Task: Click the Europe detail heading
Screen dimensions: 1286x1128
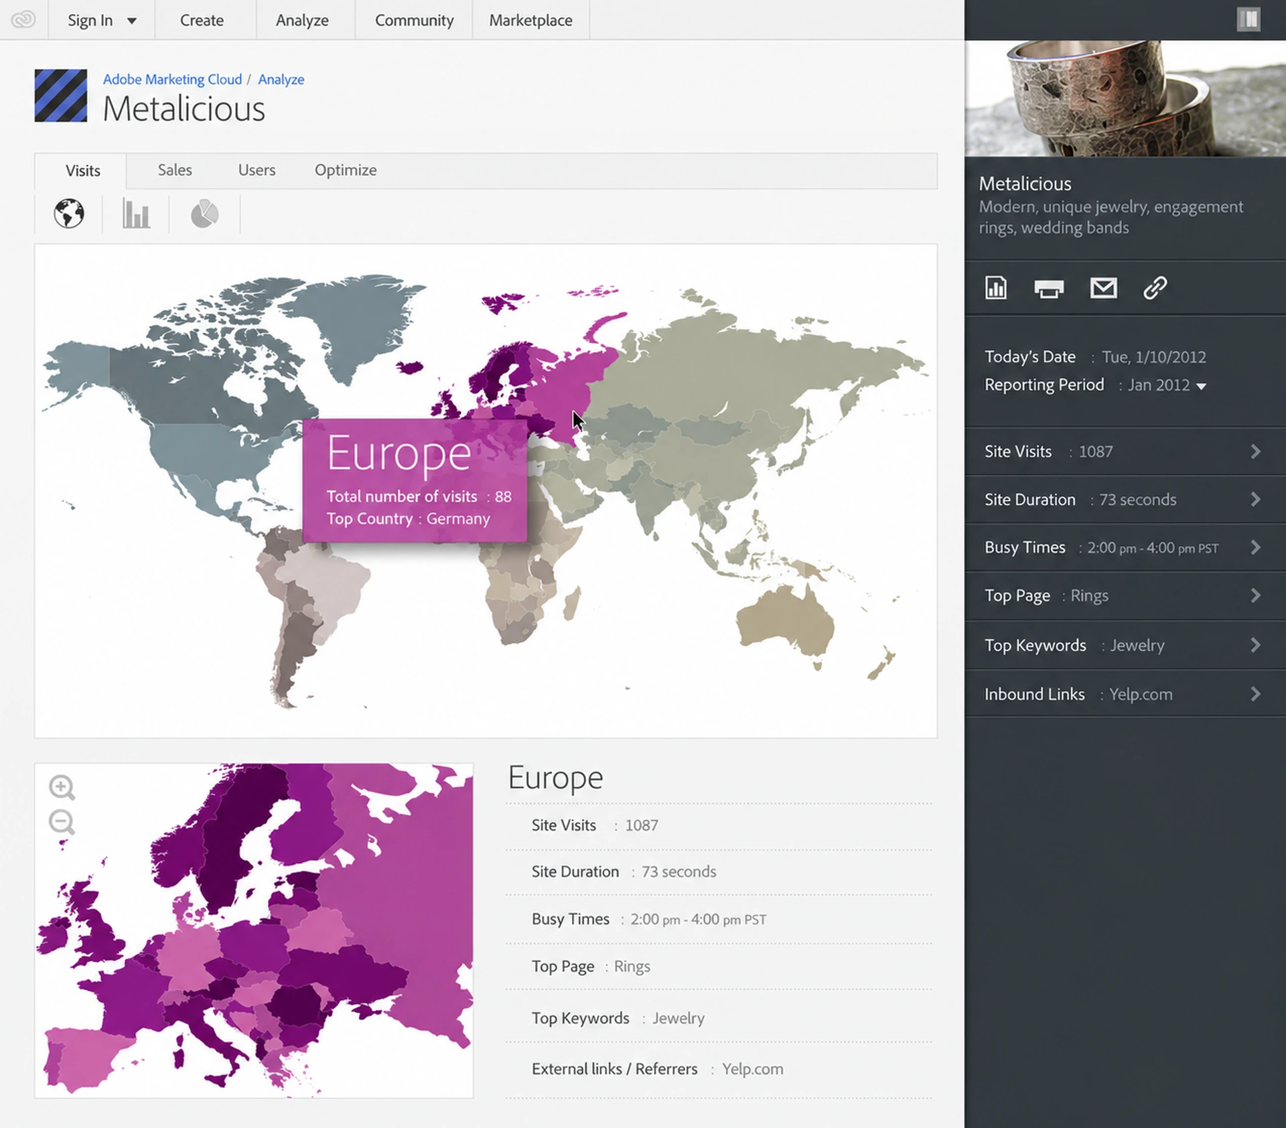Action: point(555,778)
